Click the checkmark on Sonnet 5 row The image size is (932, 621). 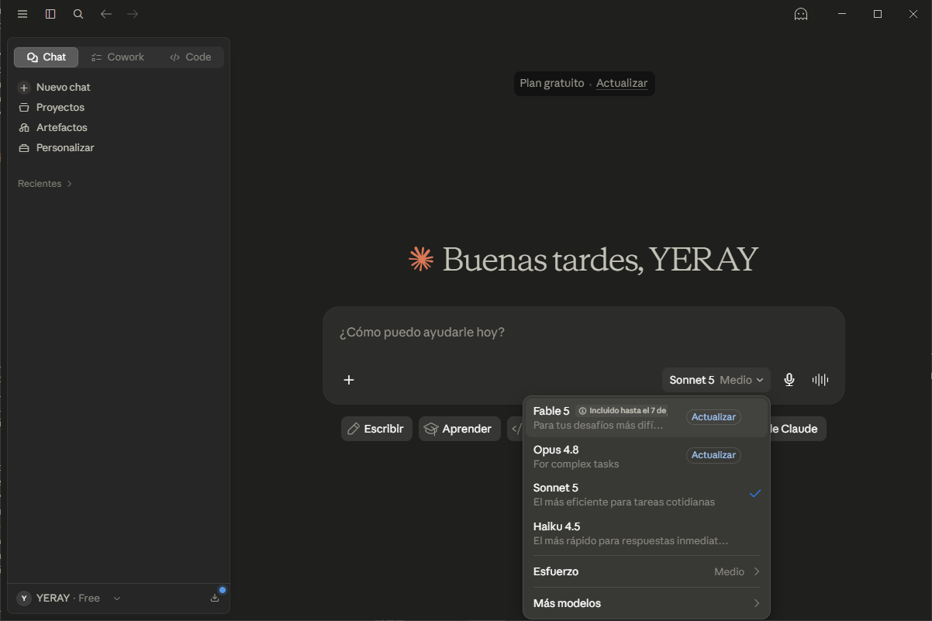click(755, 494)
